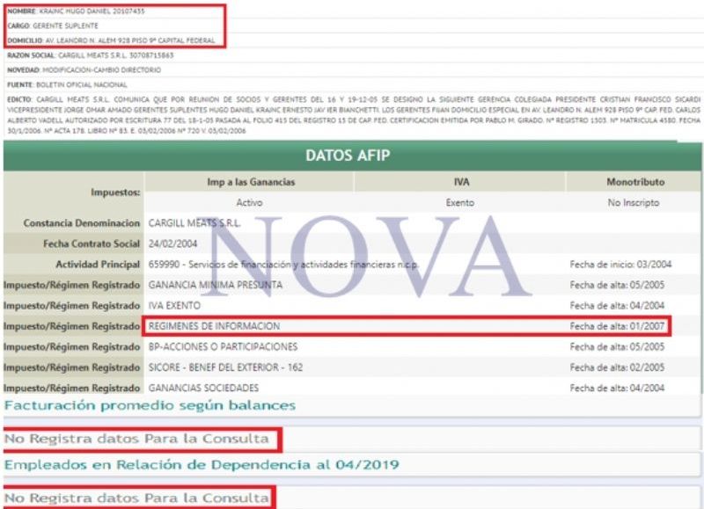Click 'Fecha de alta: 02/2005'
This screenshot has width=704, height=509.
pyautogui.click(x=618, y=367)
